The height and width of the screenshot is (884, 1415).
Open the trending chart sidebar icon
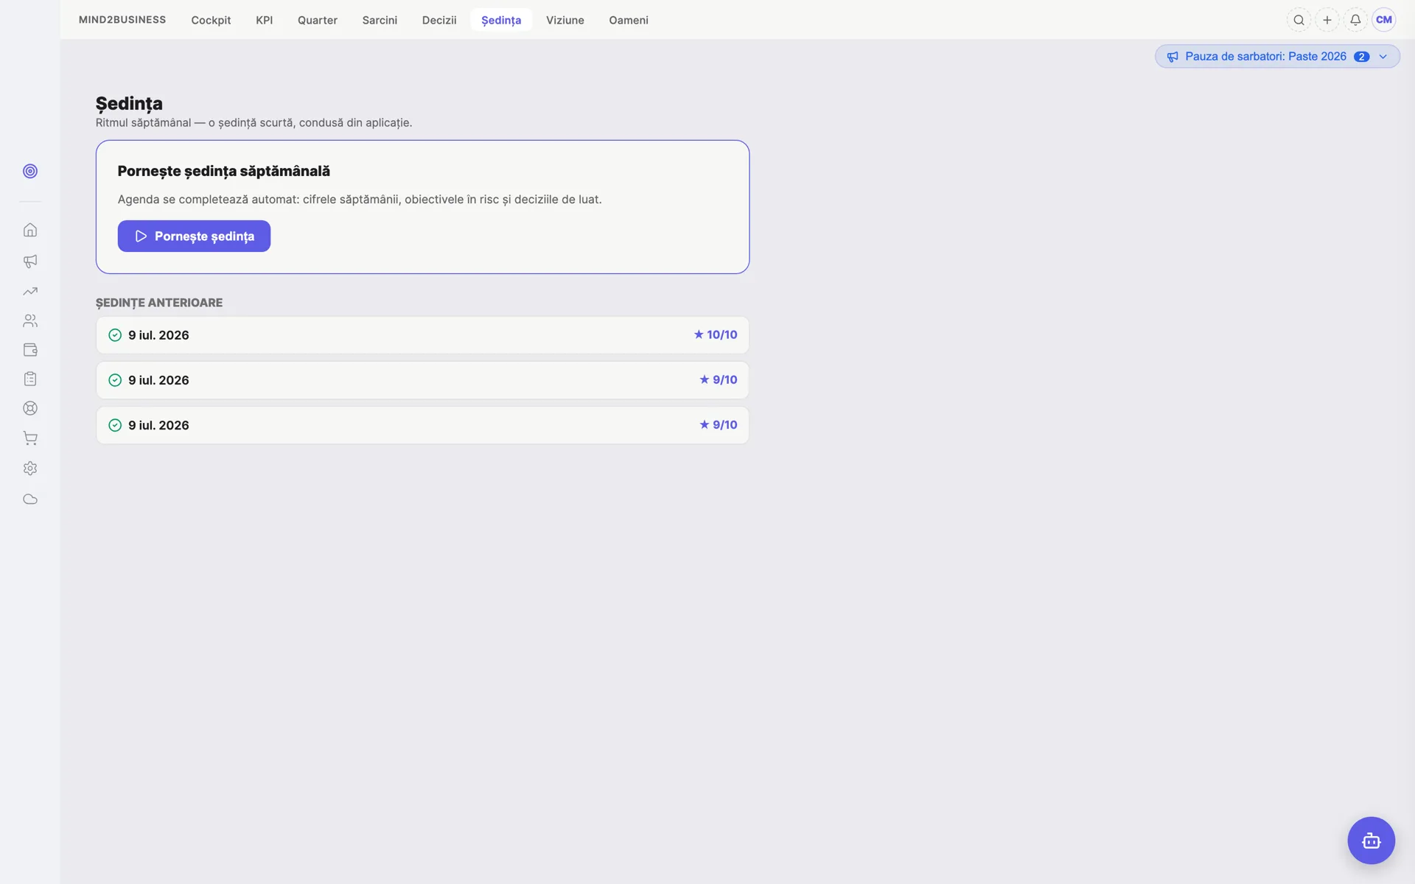click(30, 292)
